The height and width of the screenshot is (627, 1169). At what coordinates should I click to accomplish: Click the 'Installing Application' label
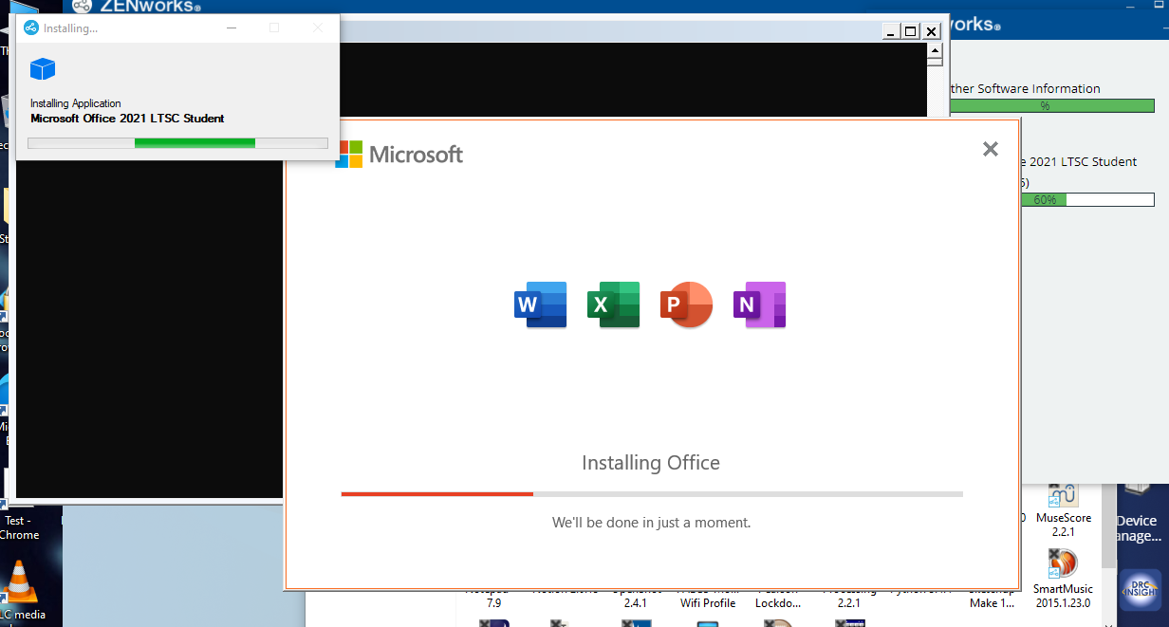[x=76, y=103]
